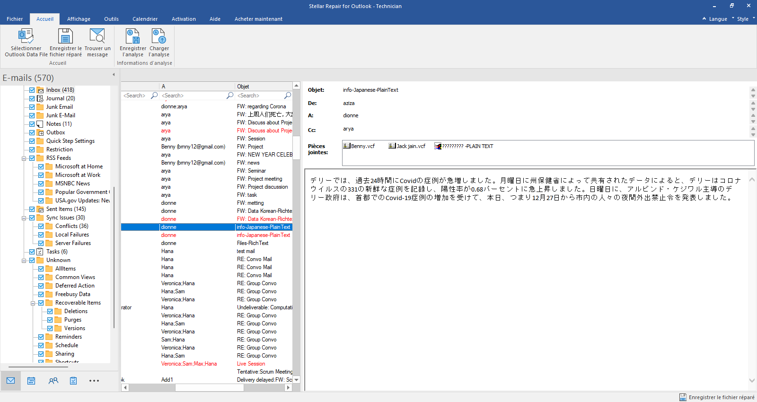
Task: Open Benny.vcf attachment
Action: coord(359,146)
